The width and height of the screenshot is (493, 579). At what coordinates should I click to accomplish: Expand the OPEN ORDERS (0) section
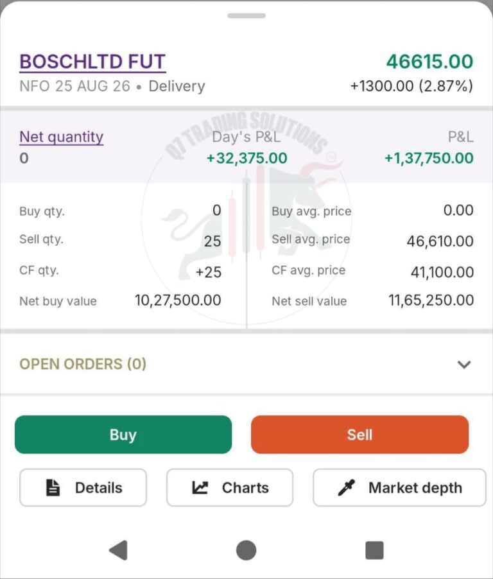coord(246,364)
